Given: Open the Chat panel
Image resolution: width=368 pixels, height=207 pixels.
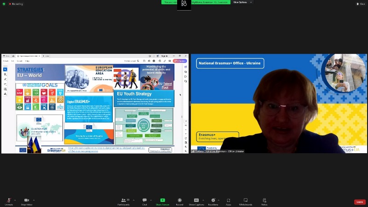Looking at the screenshot, I should 144,201.
